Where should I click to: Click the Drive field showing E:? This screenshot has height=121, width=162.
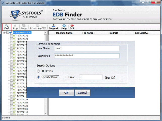coord(91,77)
